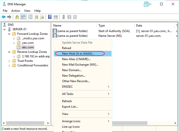
Task: Open the Arrange Icons submenu
Action: [86, 121]
